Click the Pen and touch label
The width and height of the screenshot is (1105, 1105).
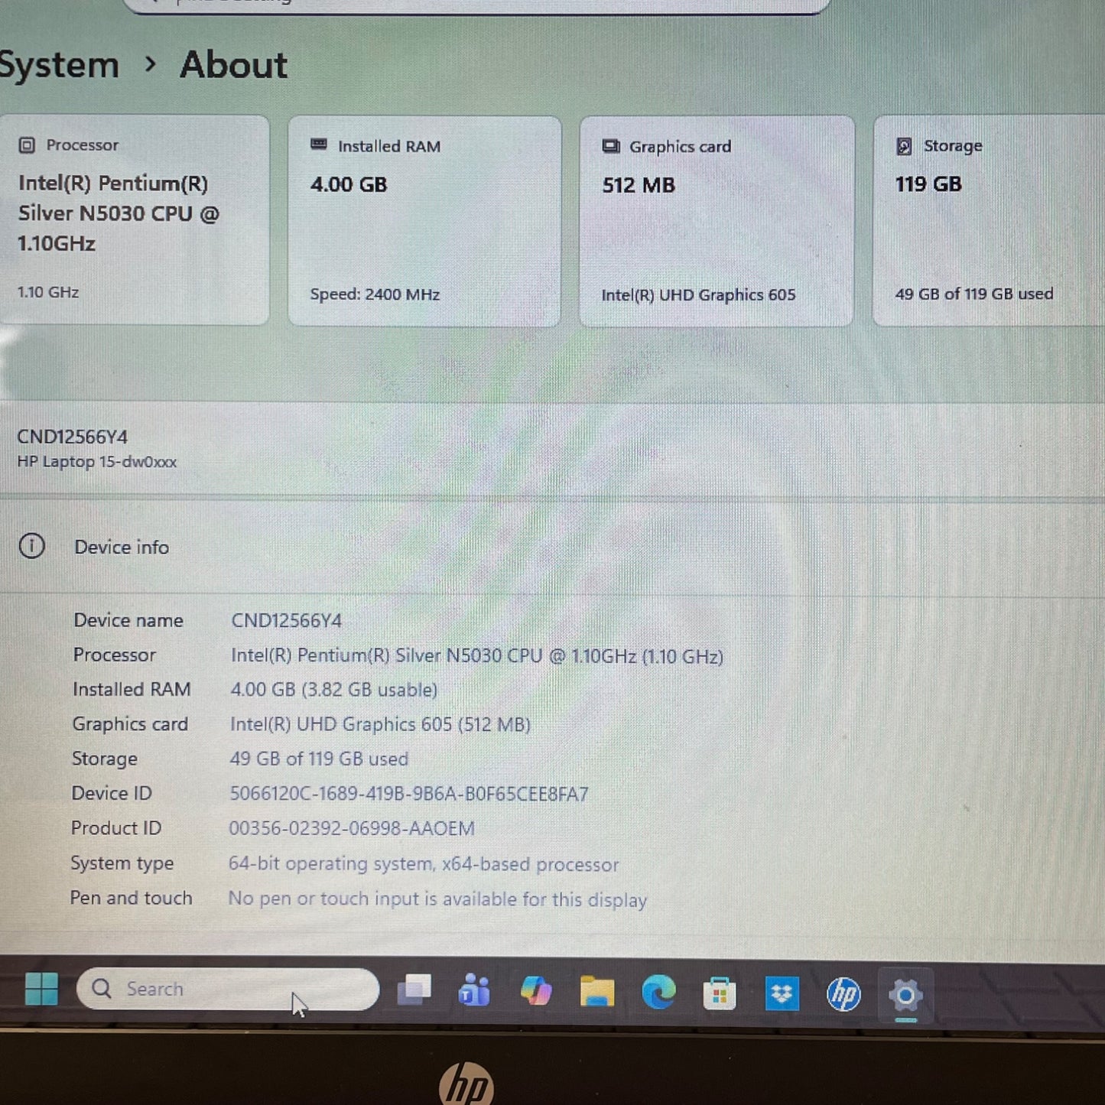pos(132,898)
